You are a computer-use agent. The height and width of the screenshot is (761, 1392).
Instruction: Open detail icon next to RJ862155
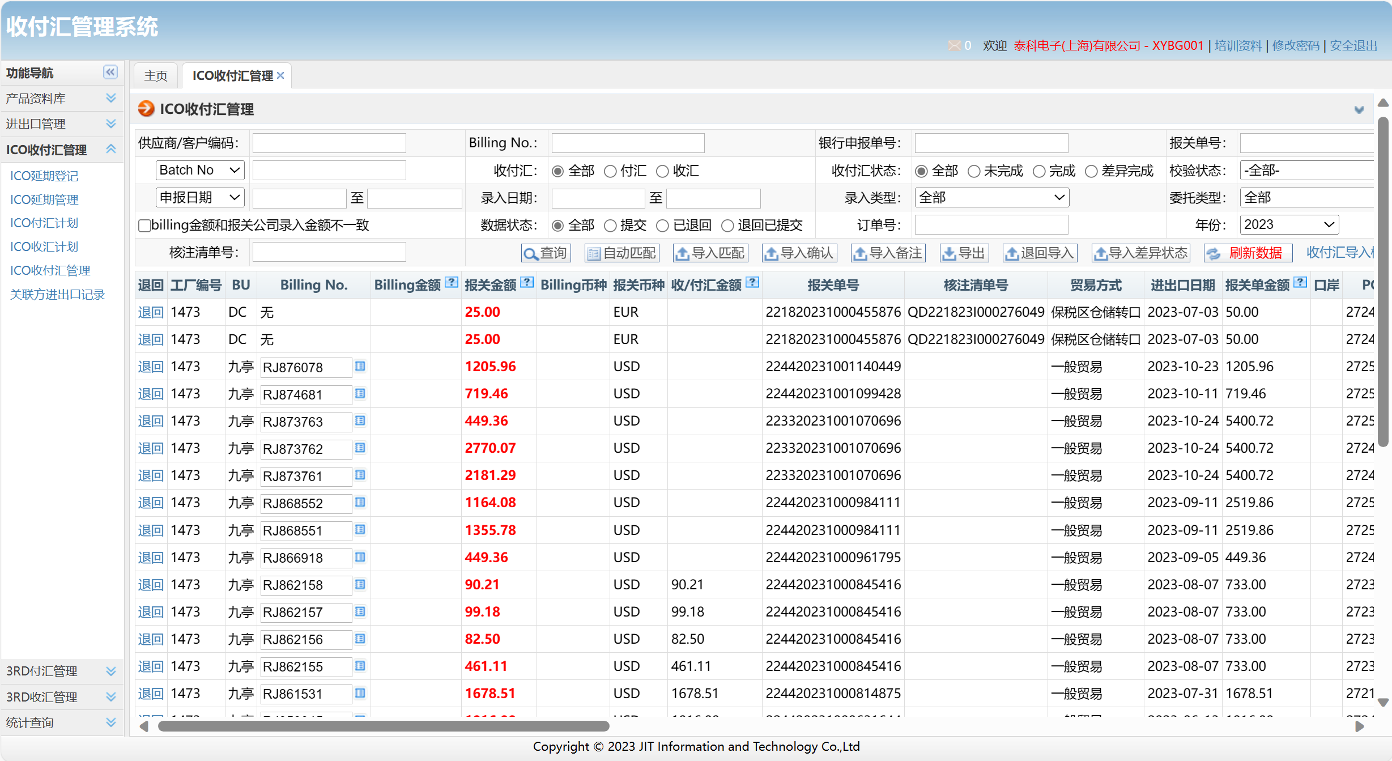click(x=360, y=666)
